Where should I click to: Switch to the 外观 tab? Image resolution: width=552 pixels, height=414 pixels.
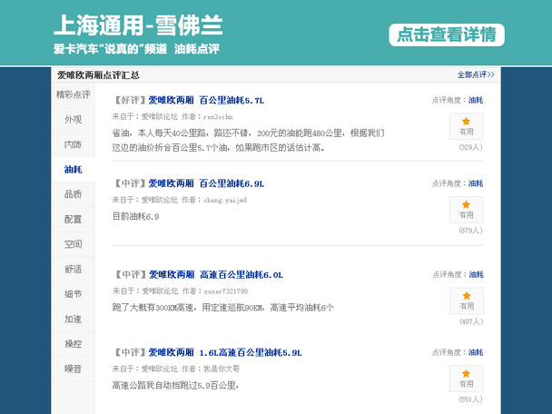pyautogui.click(x=73, y=119)
